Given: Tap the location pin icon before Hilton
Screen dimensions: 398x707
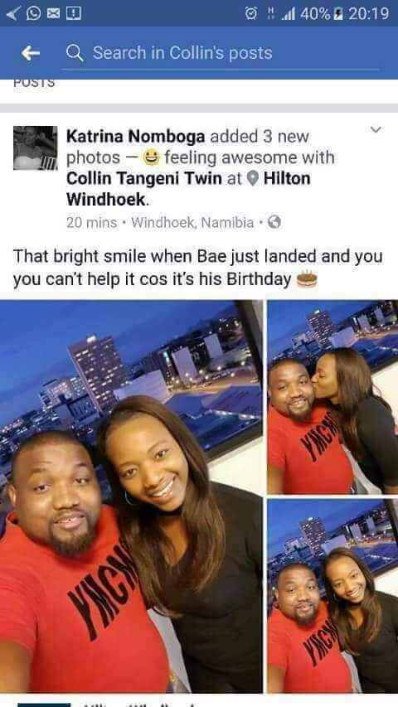Looking at the screenshot, I should pos(254,179).
